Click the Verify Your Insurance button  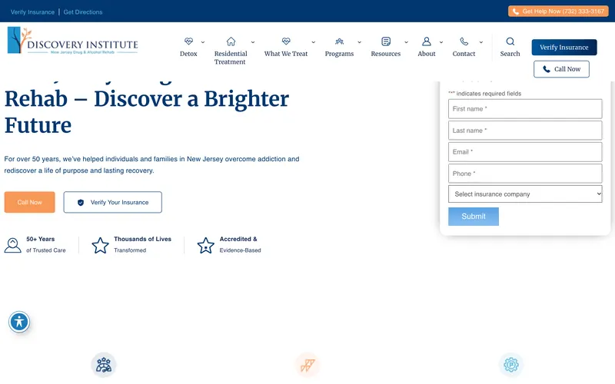tap(112, 202)
